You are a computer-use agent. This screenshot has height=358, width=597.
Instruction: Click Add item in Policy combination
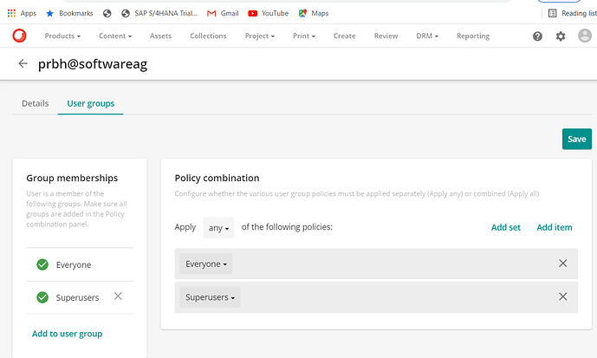[555, 227]
